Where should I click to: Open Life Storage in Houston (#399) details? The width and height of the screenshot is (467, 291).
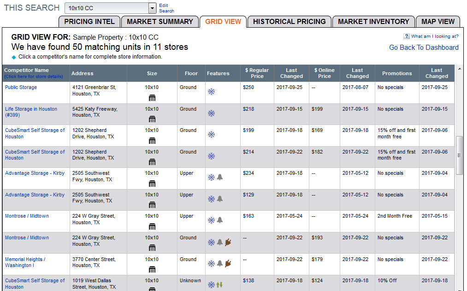pyautogui.click(x=31, y=112)
